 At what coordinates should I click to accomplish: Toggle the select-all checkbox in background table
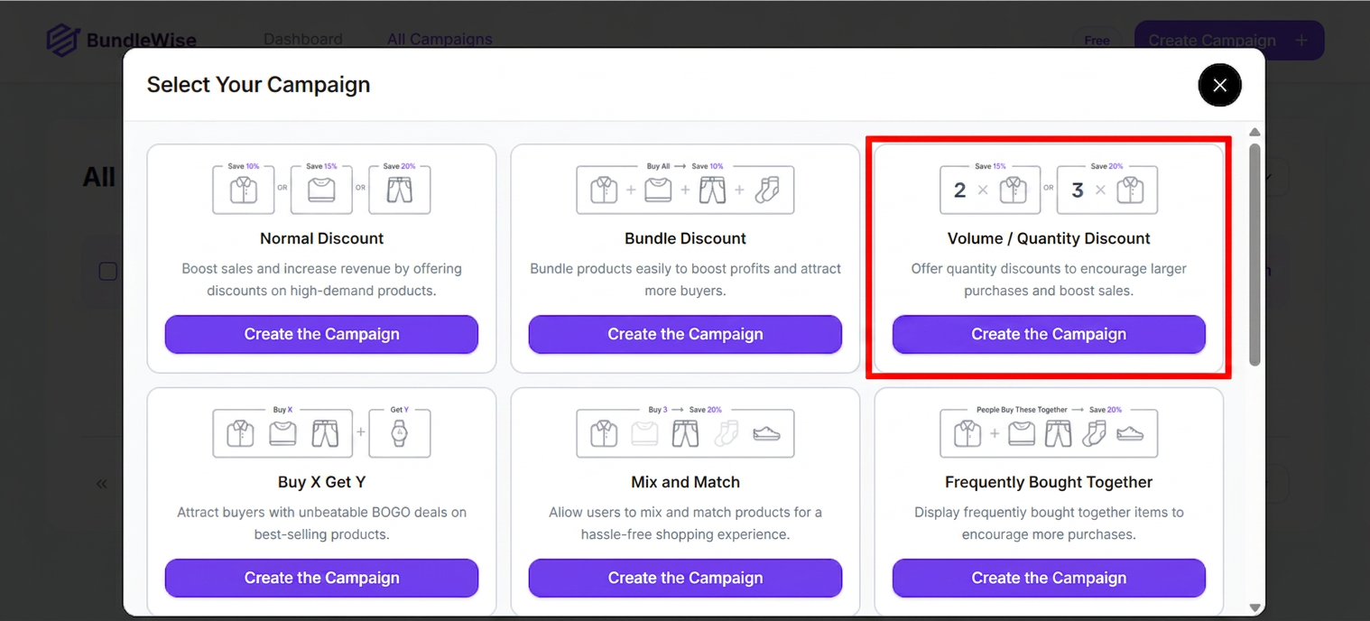(107, 271)
